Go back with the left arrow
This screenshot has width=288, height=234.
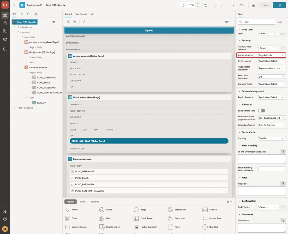pos(15,5)
